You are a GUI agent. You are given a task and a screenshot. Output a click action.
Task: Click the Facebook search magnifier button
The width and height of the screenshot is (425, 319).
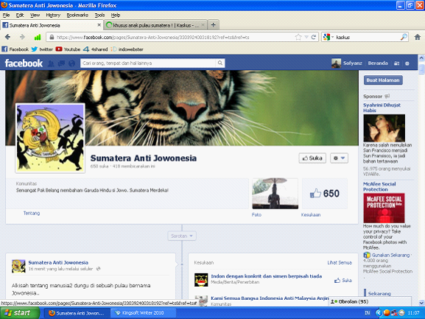(x=220, y=63)
